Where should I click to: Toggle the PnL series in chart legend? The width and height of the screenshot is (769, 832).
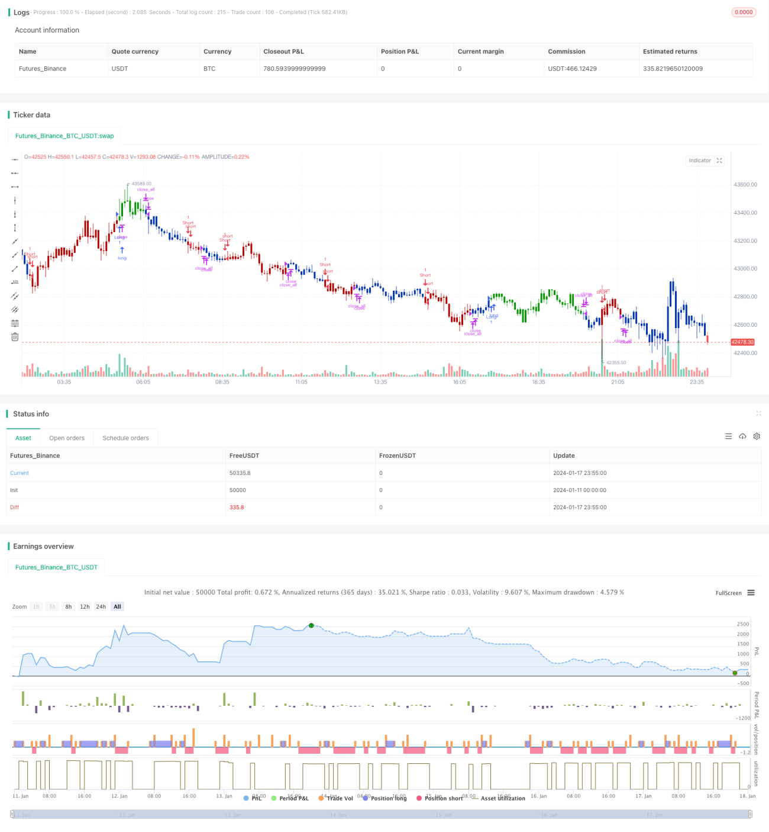pyautogui.click(x=253, y=798)
